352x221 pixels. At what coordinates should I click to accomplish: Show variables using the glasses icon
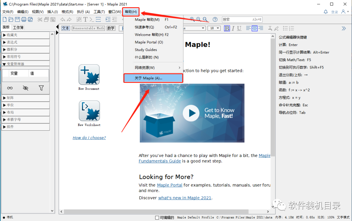coord(10,88)
